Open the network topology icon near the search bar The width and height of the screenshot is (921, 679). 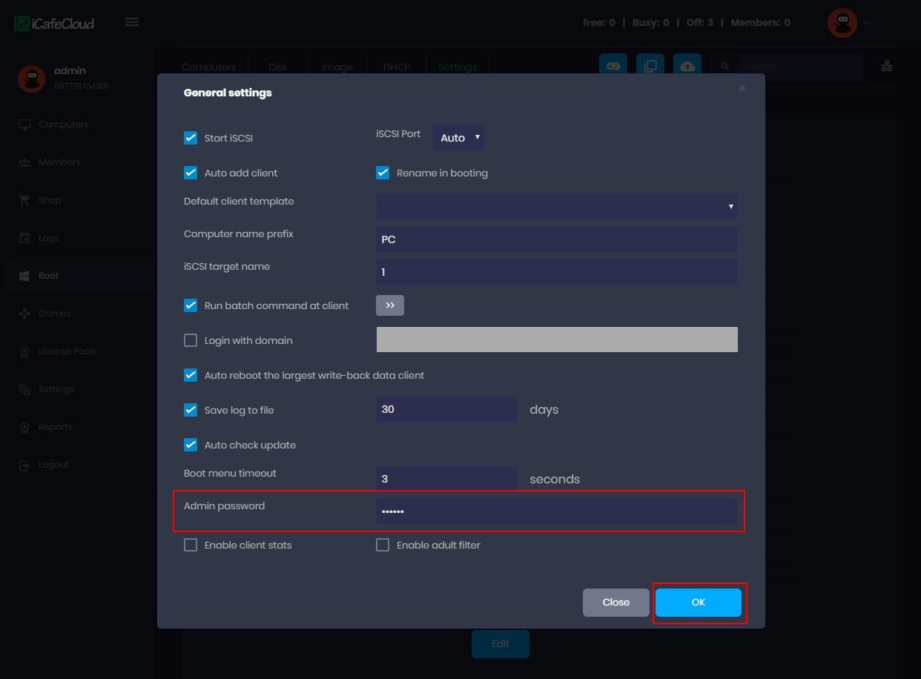[887, 65]
